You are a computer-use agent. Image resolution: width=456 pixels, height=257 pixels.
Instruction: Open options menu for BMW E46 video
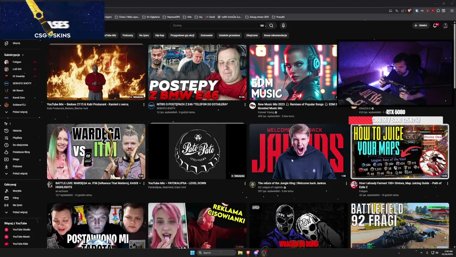click(x=245, y=105)
